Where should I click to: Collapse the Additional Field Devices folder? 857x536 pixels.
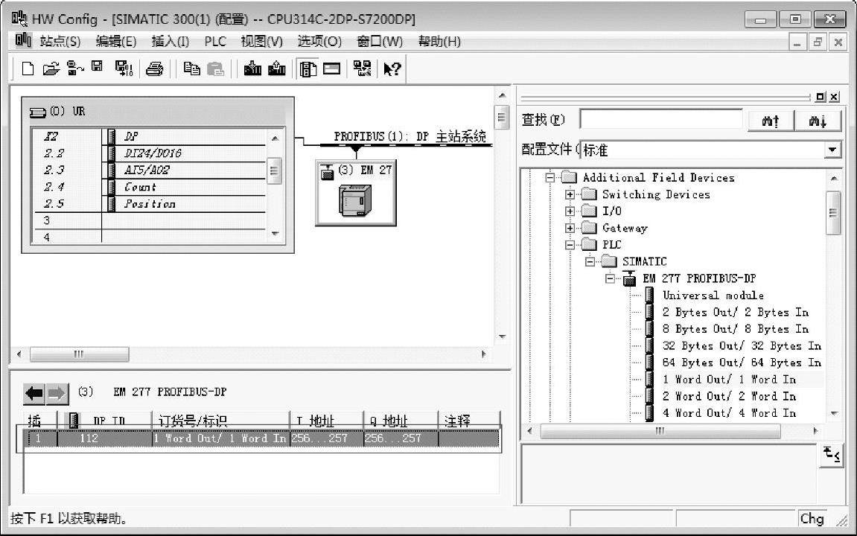point(549,178)
